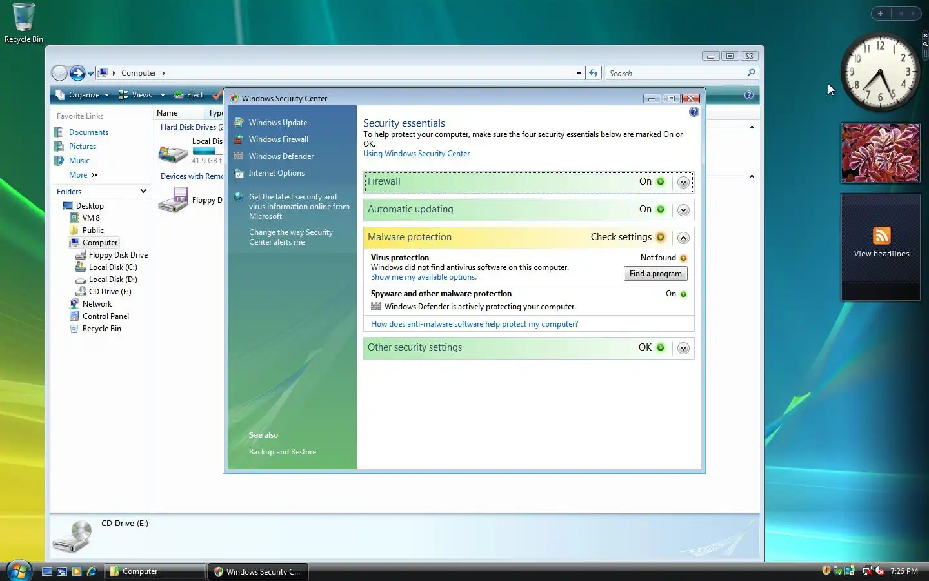Image resolution: width=929 pixels, height=581 pixels.
Task: Show more Favorite Links
Action: coord(83,175)
